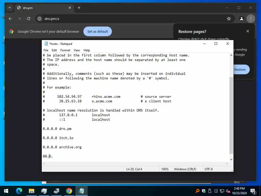Screen dimensions: 261x196
Task: Maximize the Notepad window
Action: point(216,44)
